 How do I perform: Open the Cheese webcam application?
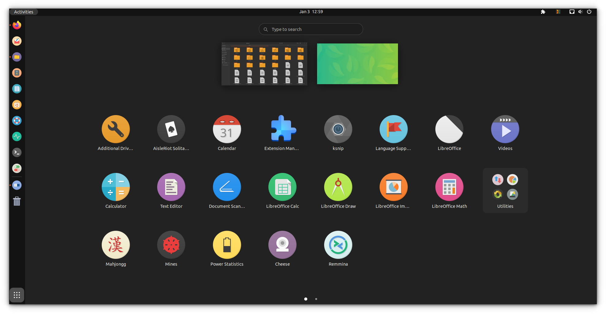[x=282, y=245]
